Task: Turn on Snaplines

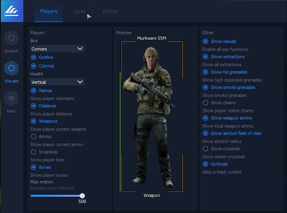Action: point(34,152)
